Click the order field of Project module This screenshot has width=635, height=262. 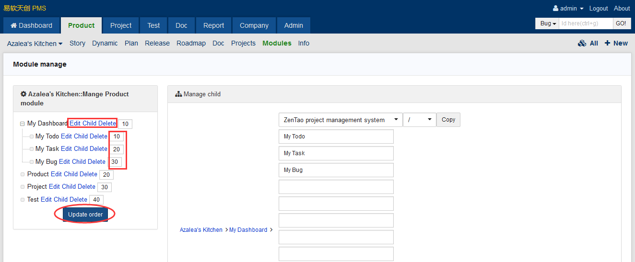click(x=105, y=187)
